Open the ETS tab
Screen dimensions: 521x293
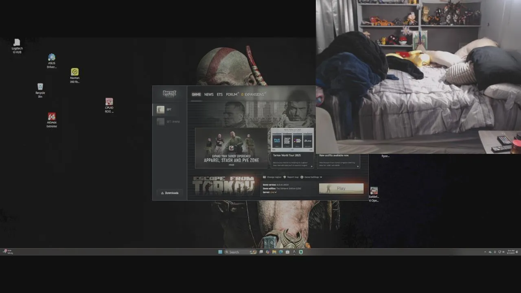point(220,94)
